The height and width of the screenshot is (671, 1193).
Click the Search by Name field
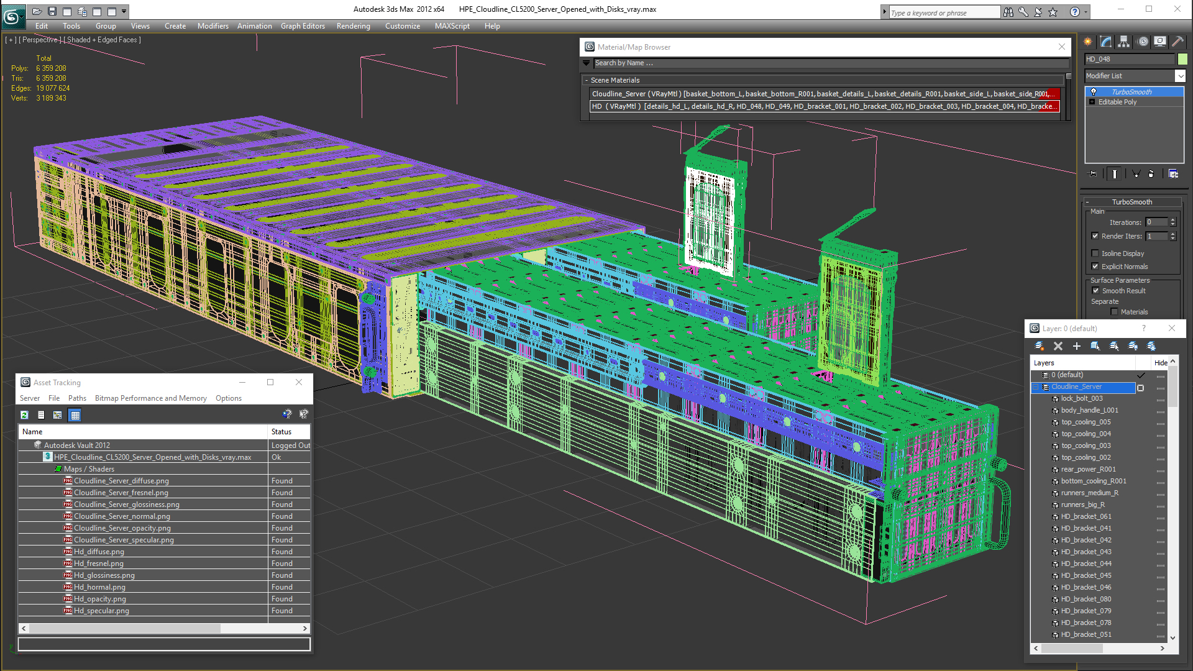pyautogui.click(x=831, y=63)
